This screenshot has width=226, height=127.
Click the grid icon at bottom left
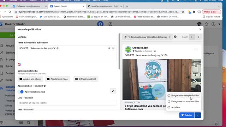(21, 123)
